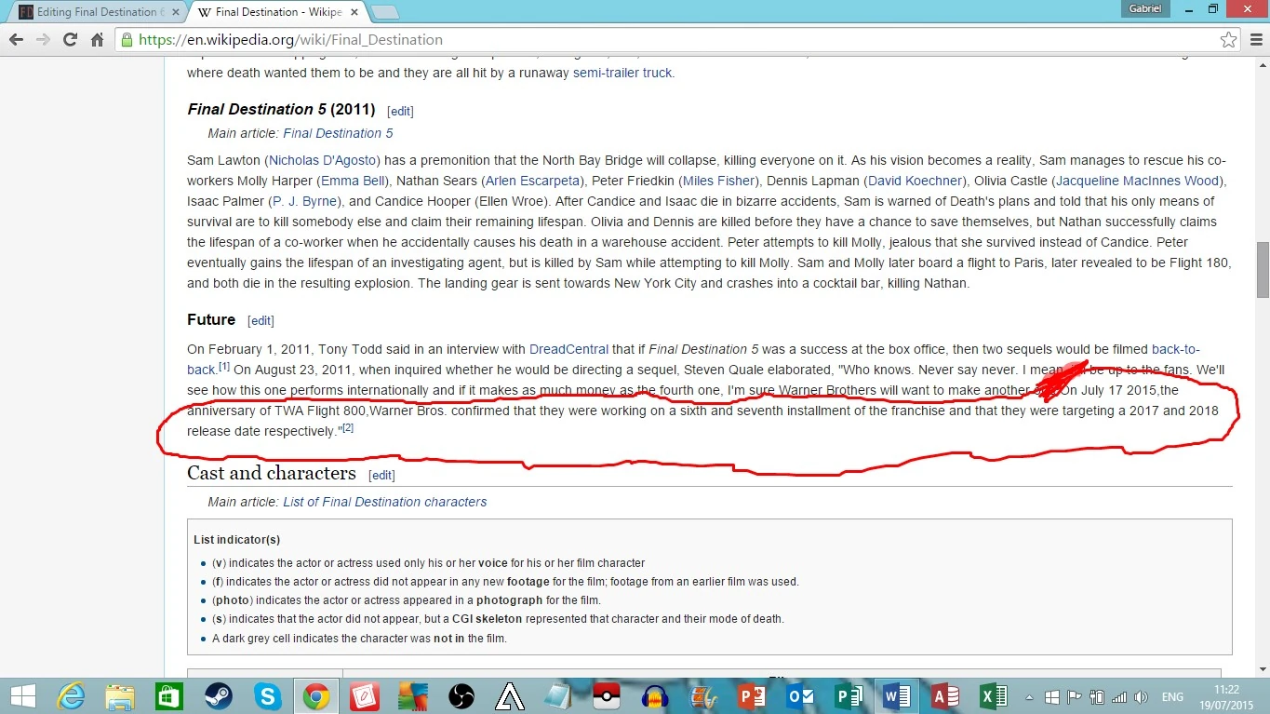The width and height of the screenshot is (1270, 714).
Task: Click the ENG input language indicator
Action: pyautogui.click(x=1172, y=696)
